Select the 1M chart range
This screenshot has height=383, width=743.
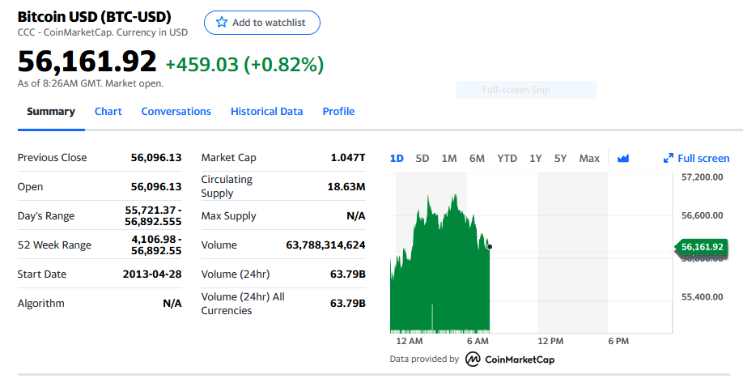point(449,159)
